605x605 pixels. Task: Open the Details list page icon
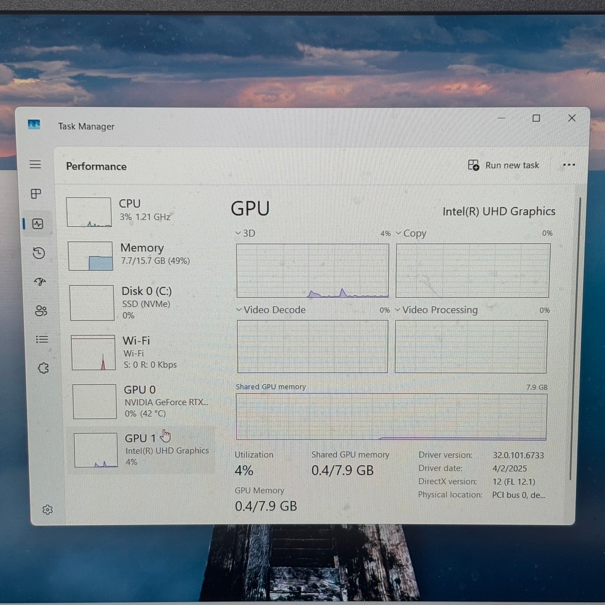[x=42, y=340]
